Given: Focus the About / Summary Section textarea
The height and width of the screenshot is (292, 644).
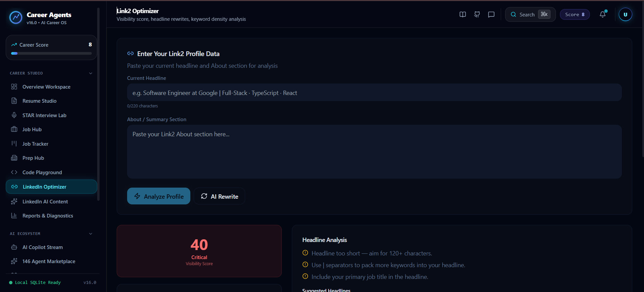Looking at the screenshot, I should 374,152.
